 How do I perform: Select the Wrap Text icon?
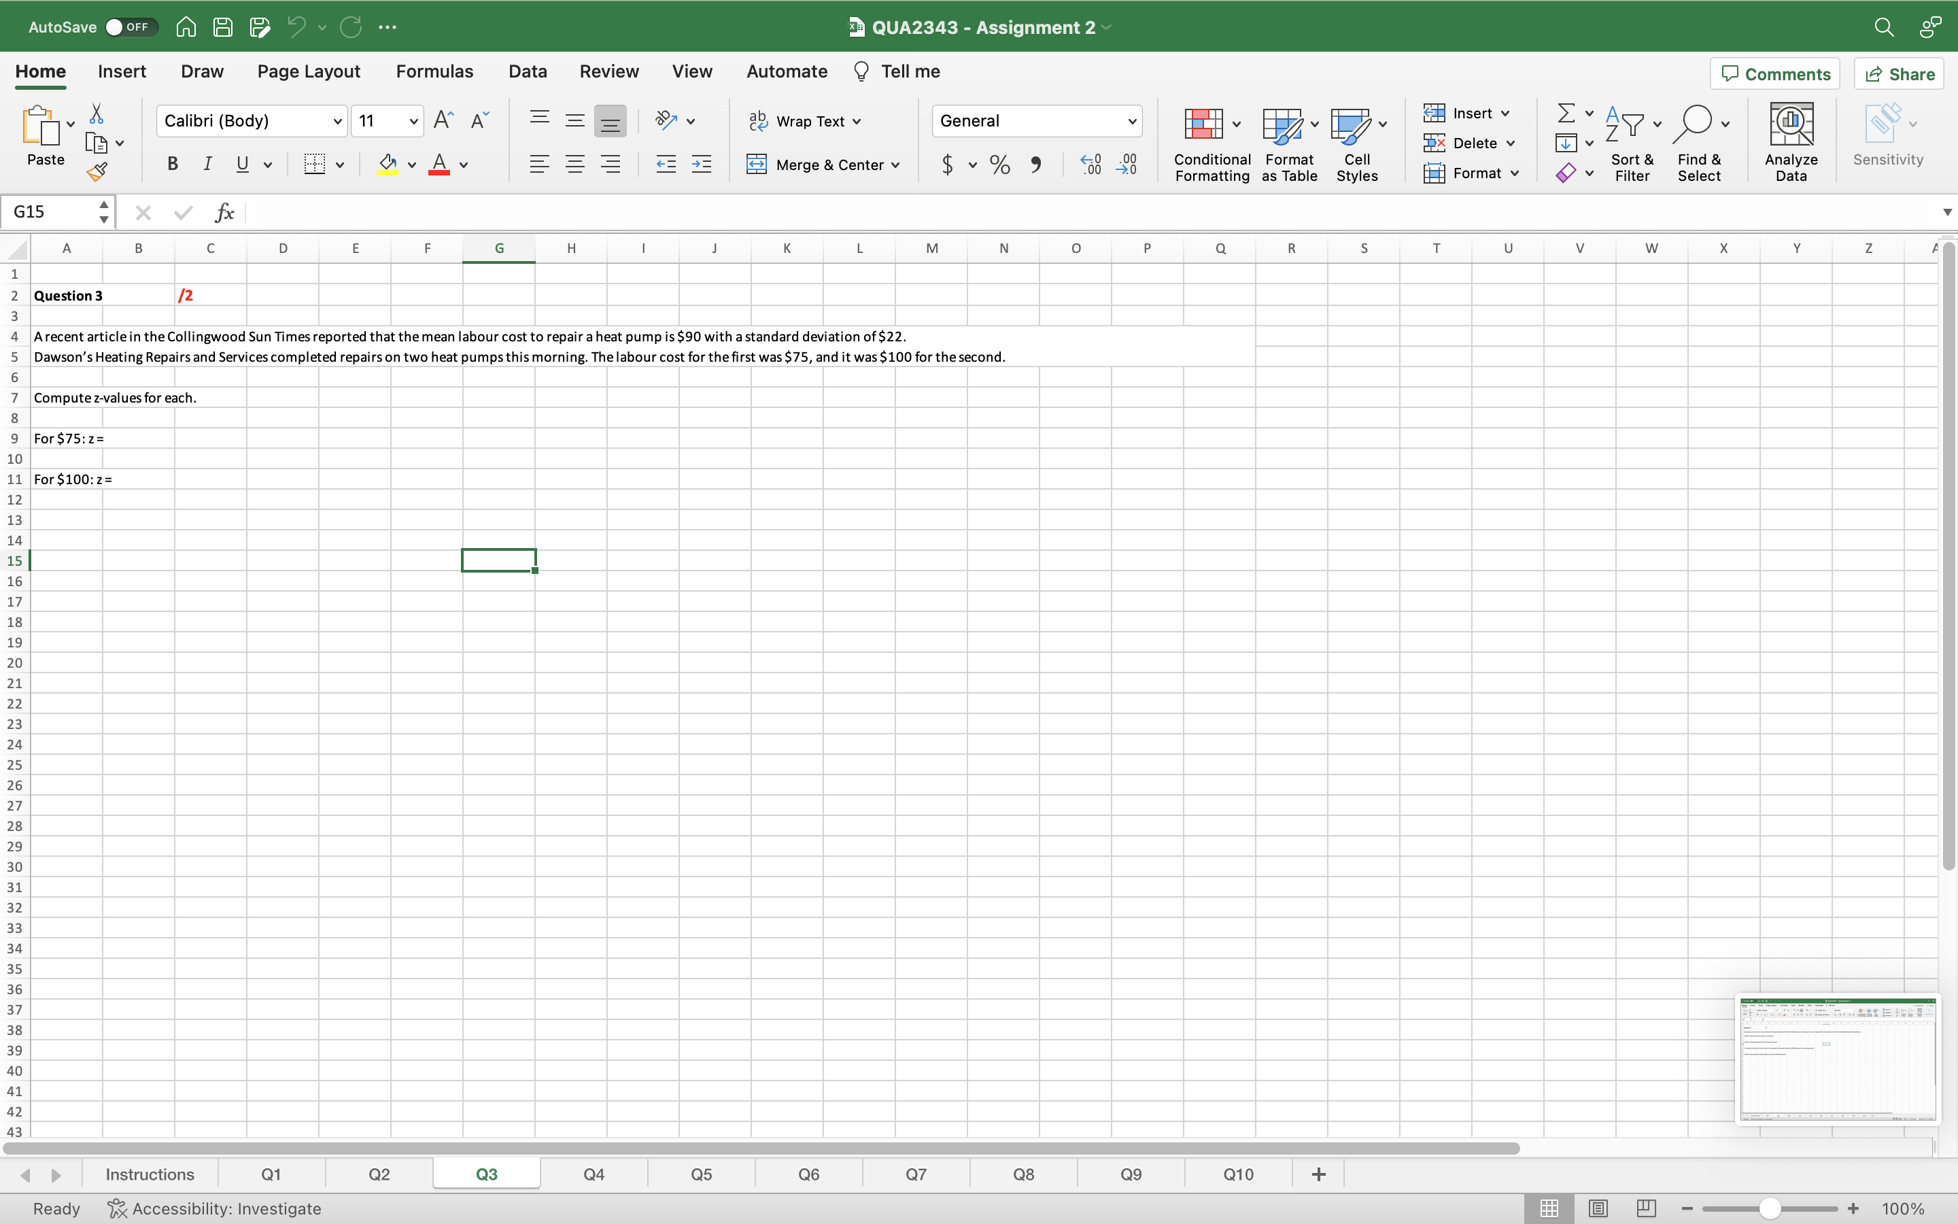[758, 120]
